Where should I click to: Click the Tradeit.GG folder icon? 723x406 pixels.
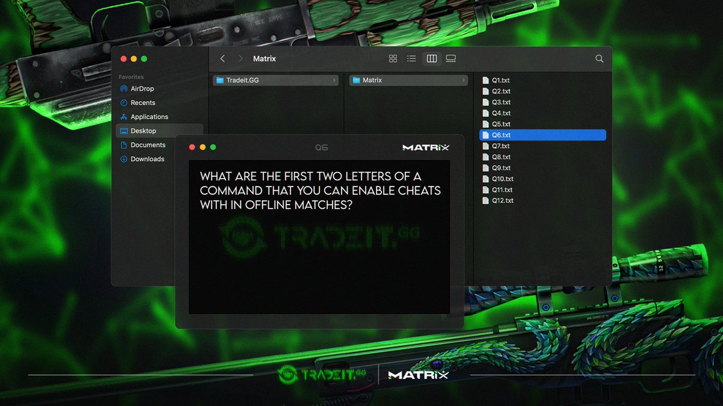click(220, 80)
